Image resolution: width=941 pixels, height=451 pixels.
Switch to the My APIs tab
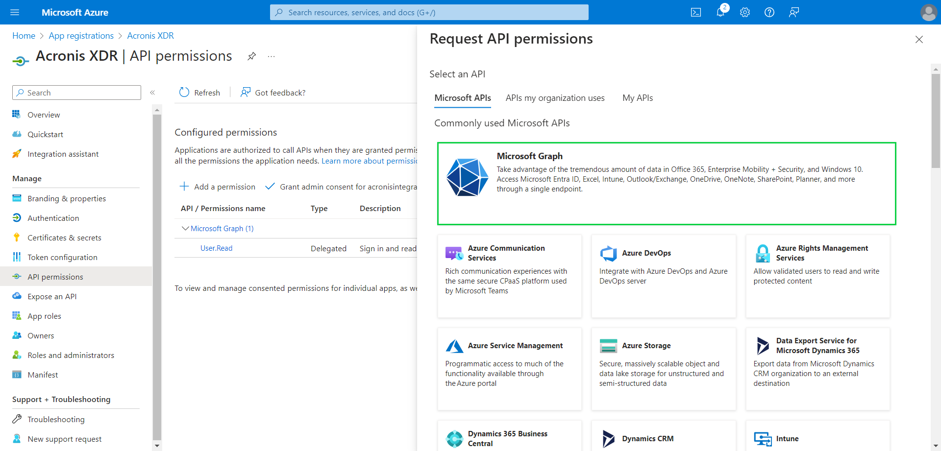click(637, 98)
